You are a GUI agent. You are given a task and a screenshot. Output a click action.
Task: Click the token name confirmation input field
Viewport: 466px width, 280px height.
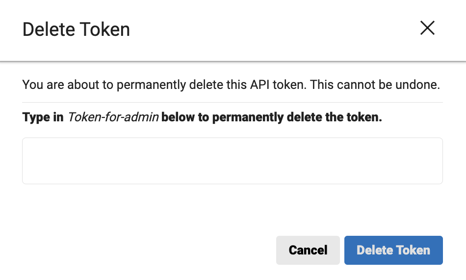pos(232,161)
